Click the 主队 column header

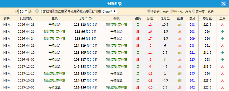55,18
